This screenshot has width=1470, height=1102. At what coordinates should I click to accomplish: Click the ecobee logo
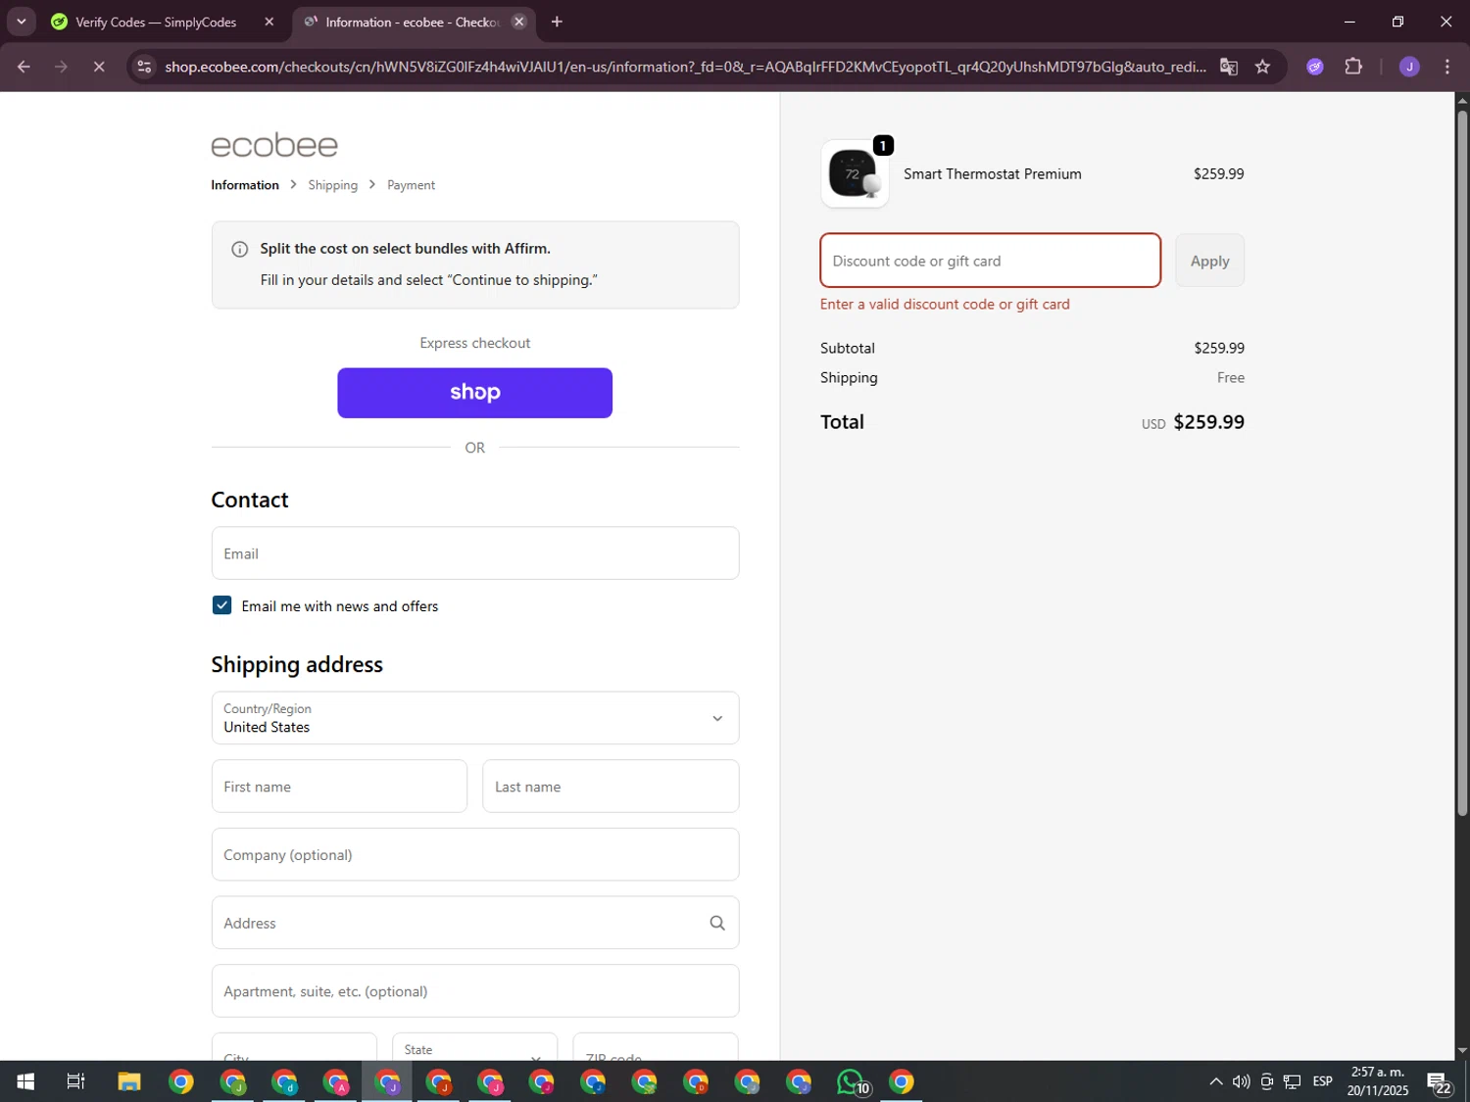274,145
